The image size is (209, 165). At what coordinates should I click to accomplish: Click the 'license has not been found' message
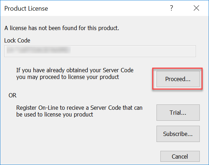pos(62,28)
